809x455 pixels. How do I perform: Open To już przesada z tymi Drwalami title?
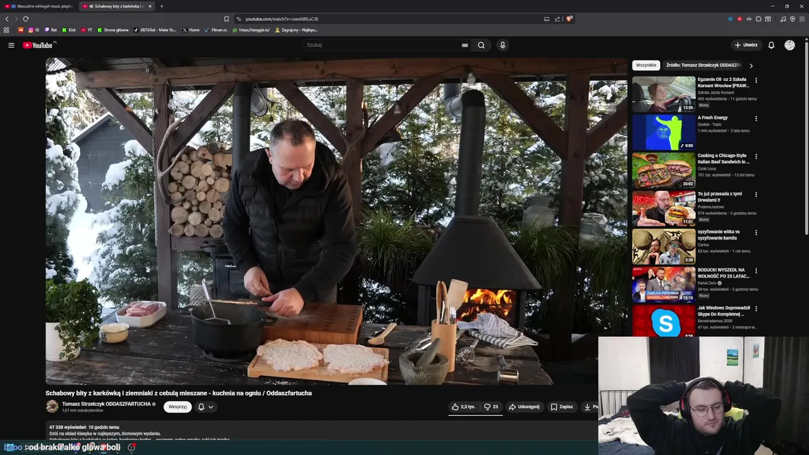[x=720, y=197]
